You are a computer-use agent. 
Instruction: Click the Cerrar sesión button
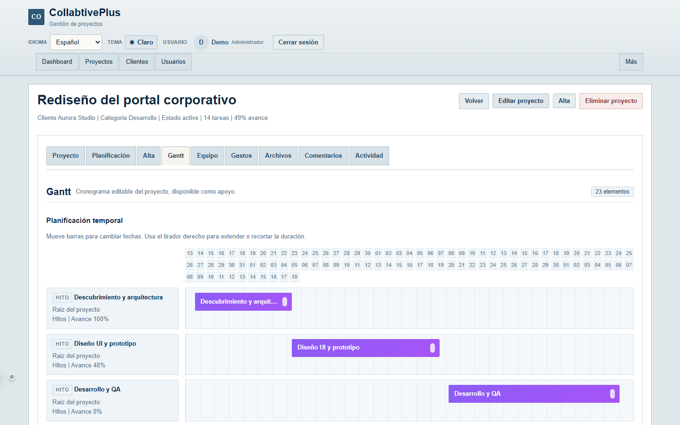point(298,42)
